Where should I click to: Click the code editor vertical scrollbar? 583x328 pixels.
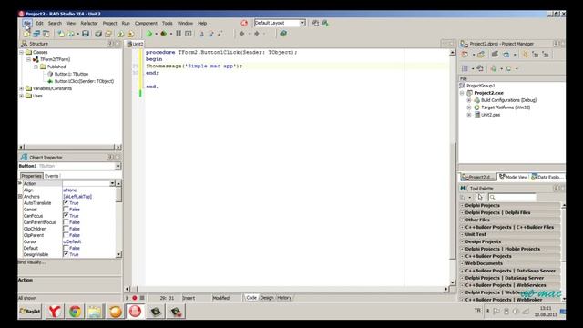tap(453, 168)
